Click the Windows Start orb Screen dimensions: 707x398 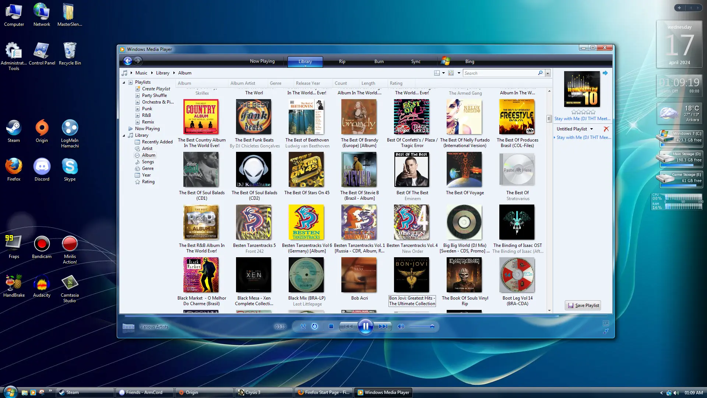point(10,391)
